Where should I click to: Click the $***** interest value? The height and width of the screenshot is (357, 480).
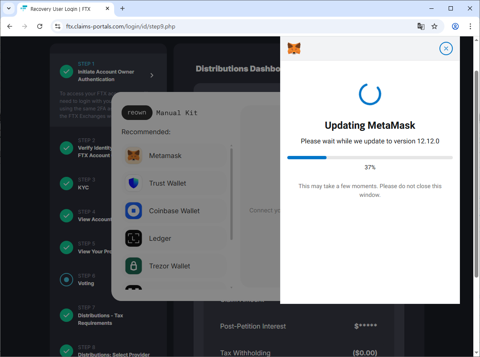point(365,326)
